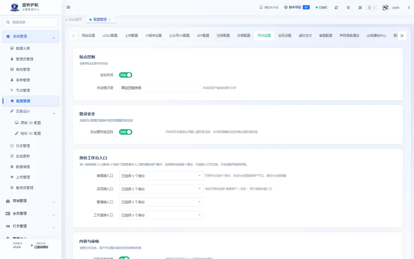Image resolution: width=414 pixels, height=259 pixels.
Task: Click the 节点管理 branch icon
Action: click(x=12, y=90)
